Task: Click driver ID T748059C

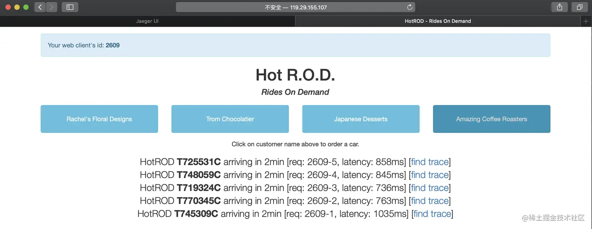Action: point(199,175)
